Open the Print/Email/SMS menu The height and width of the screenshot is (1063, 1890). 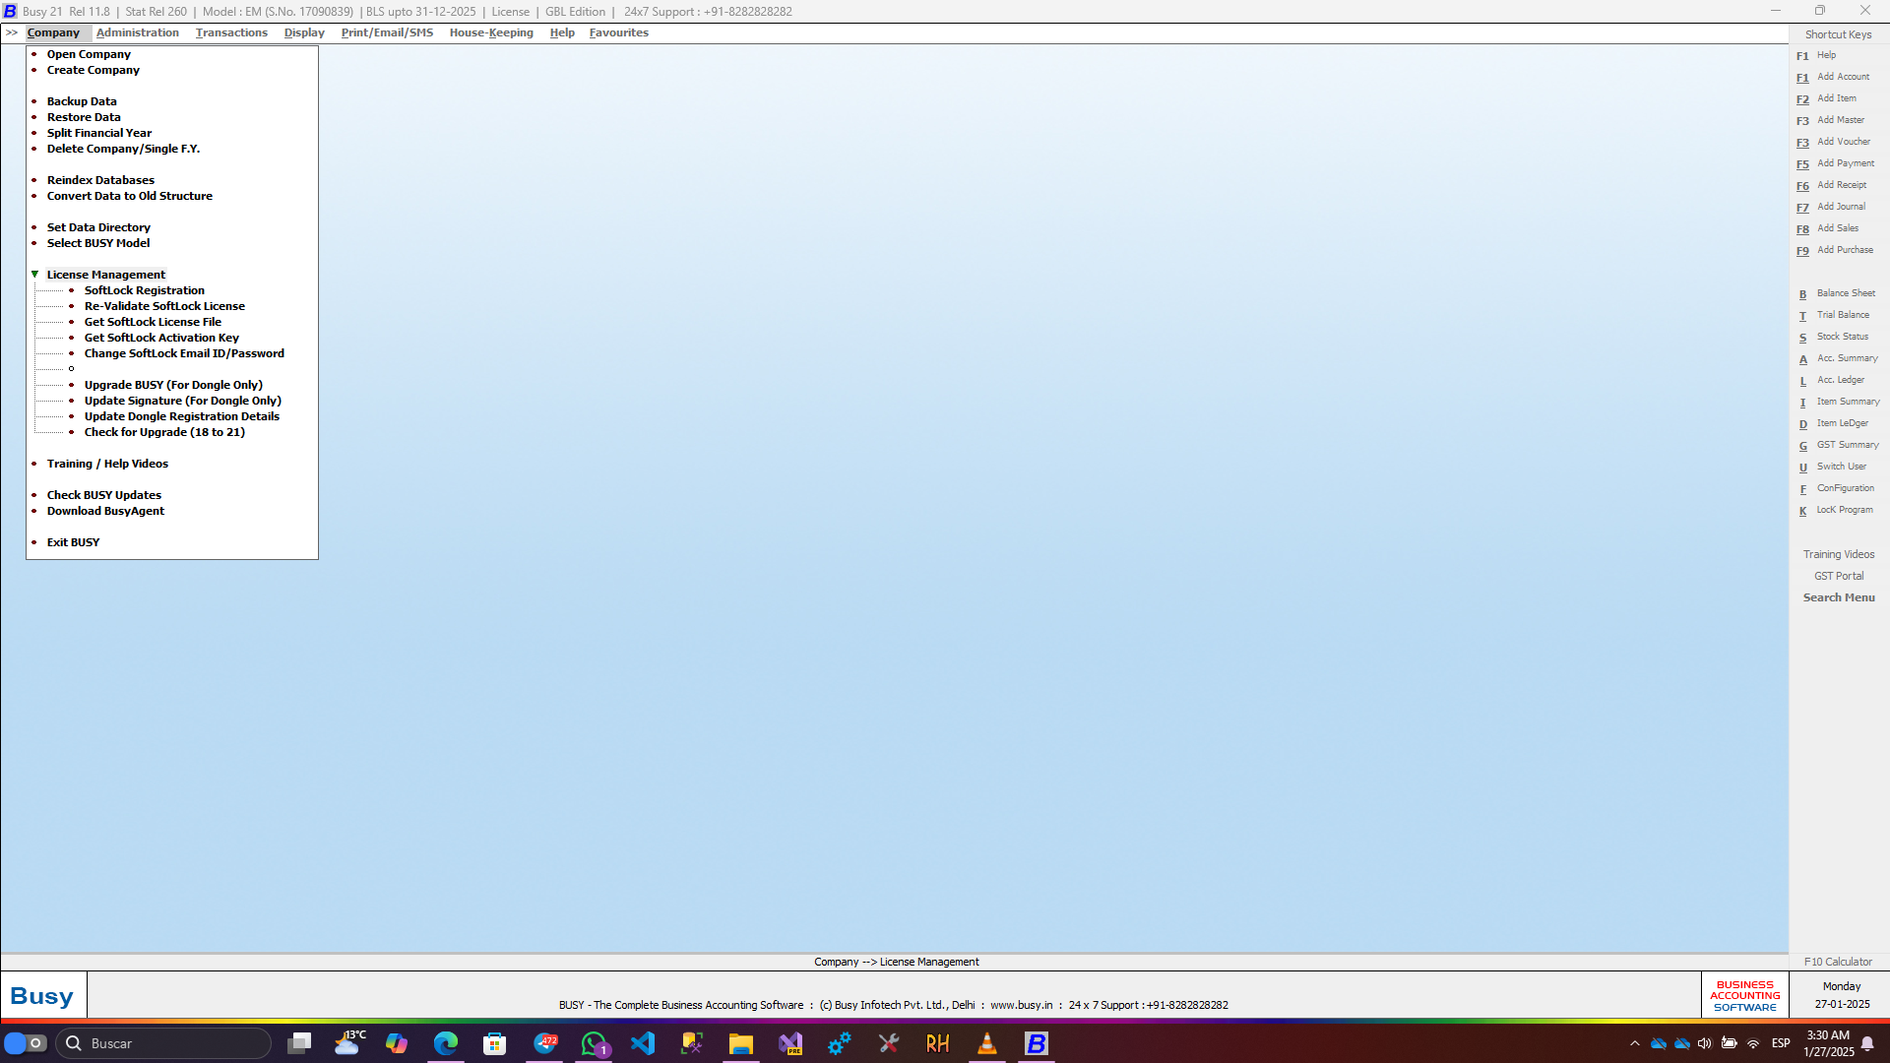coord(387,32)
